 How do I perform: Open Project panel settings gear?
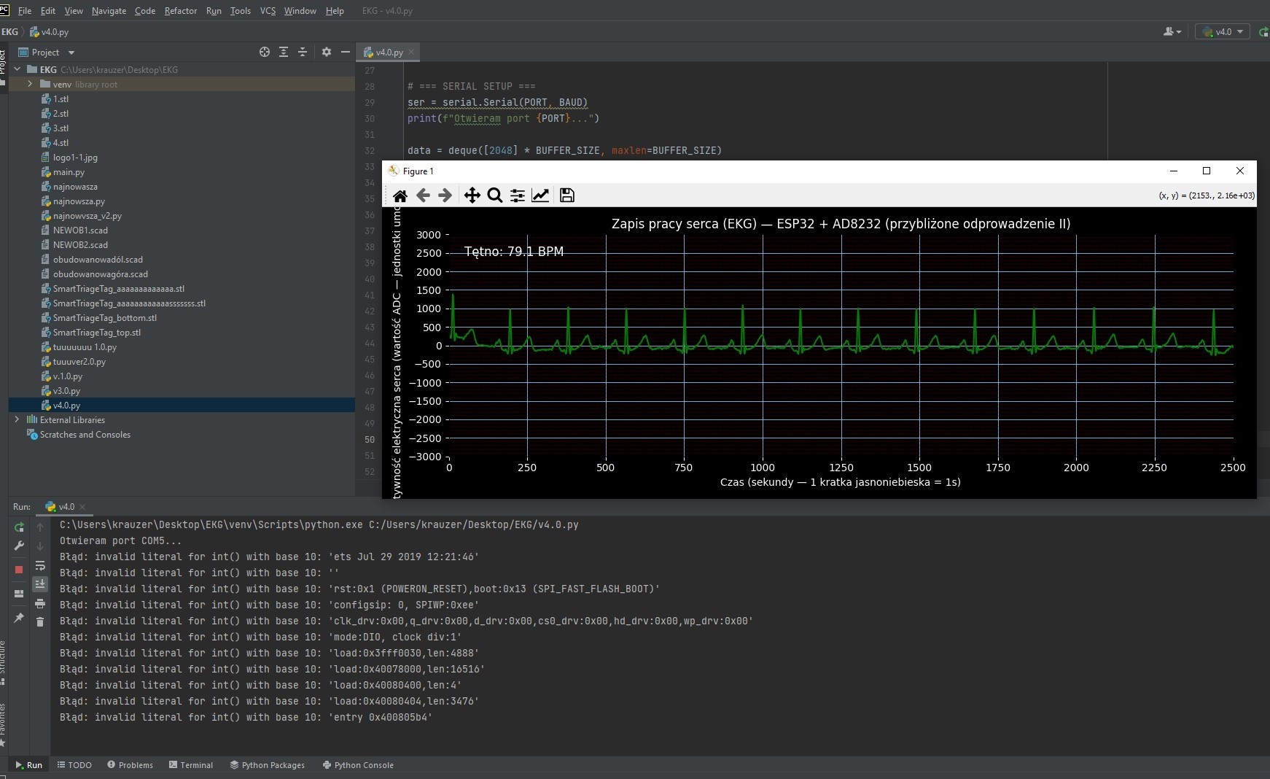(326, 52)
